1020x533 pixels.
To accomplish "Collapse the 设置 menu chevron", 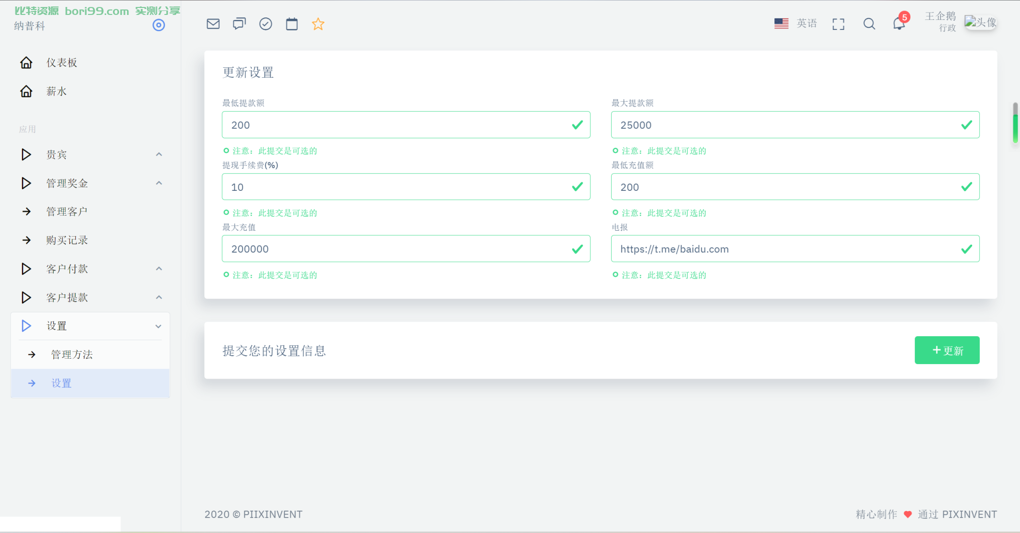I will (x=158, y=326).
